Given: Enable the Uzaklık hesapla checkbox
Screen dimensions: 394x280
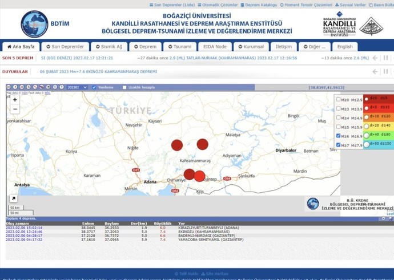Looking at the screenshot, I should tap(124, 87).
